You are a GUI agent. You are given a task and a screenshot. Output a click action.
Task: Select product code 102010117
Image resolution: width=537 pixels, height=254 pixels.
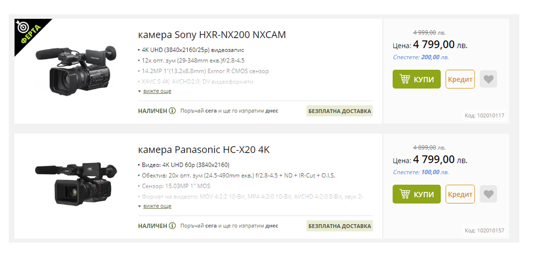(x=485, y=116)
